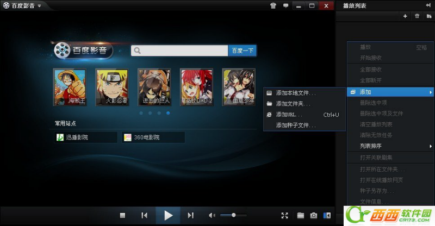Open the 火影忍者 thumbnail
The image size is (435, 226).
coord(112,87)
